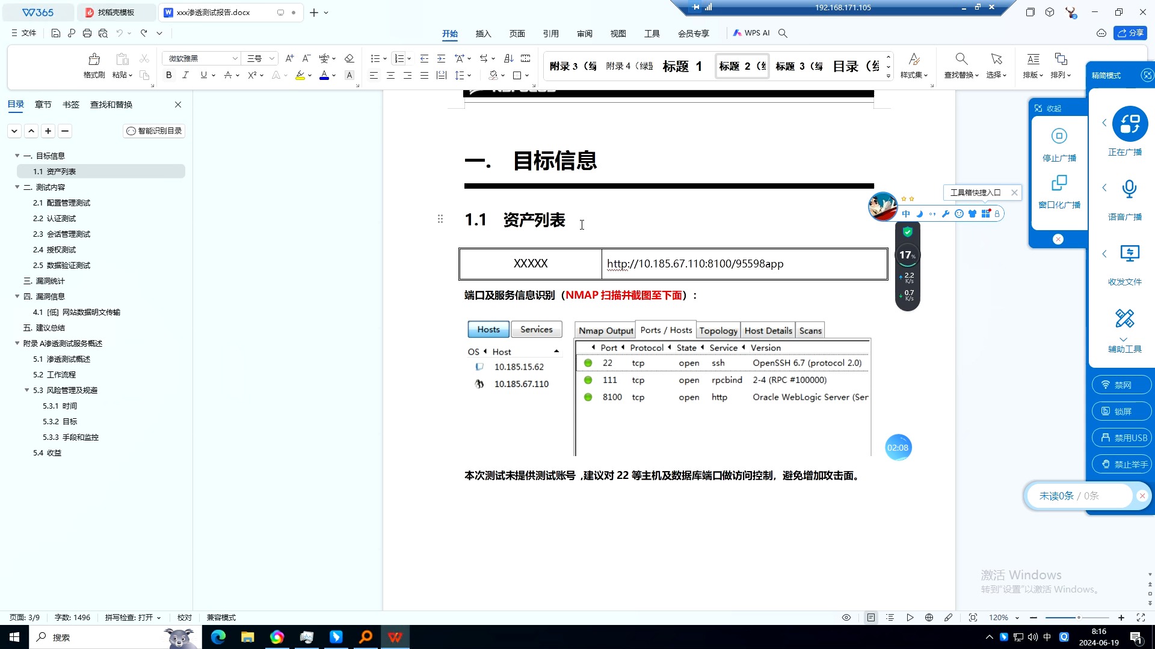
Task: Switch to the 审阅 ribbon tab
Action: coord(584,34)
